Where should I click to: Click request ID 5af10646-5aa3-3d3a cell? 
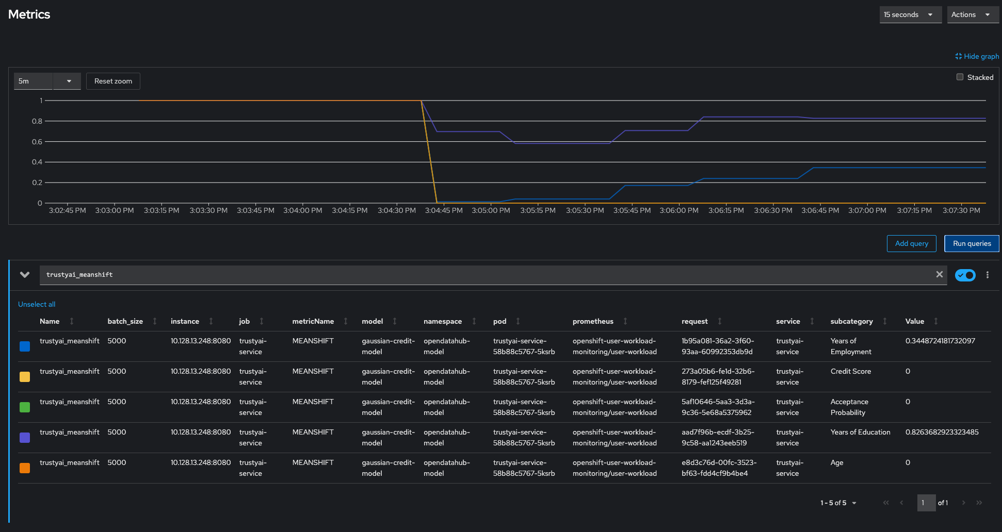[x=718, y=407]
